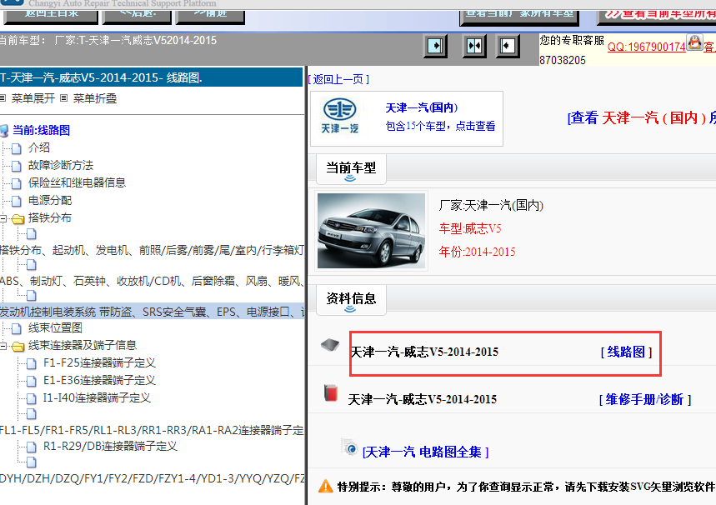Click the left-arrow panel layout icon
This screenshot has width=716, height=505.
(508, 46)
